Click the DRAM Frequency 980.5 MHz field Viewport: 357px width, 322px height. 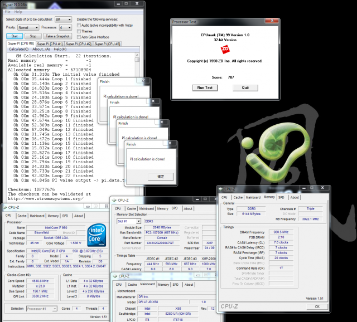coord(281,232)
